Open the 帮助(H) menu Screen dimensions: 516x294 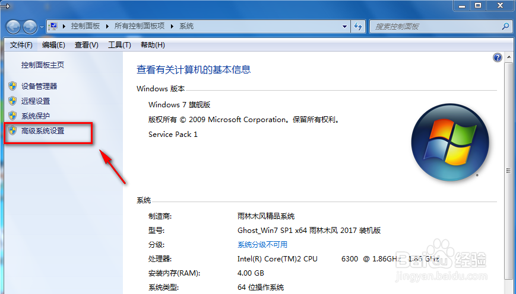coord(153,45)
